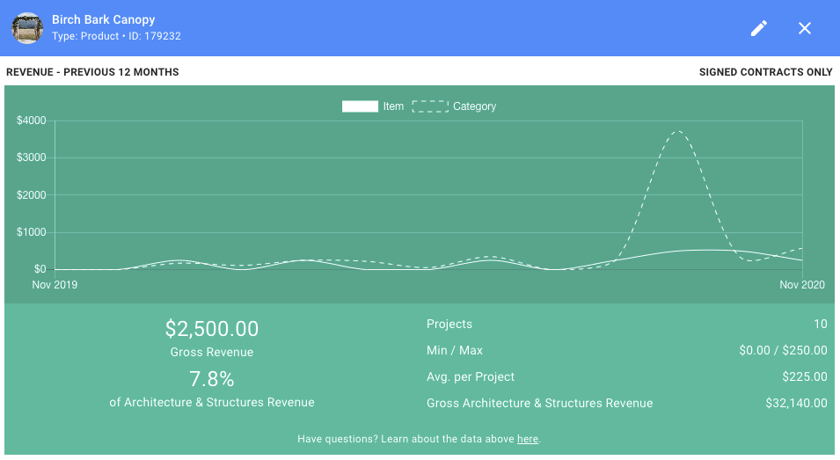Click the 'Nov 2020' axis label

point(802,285)
